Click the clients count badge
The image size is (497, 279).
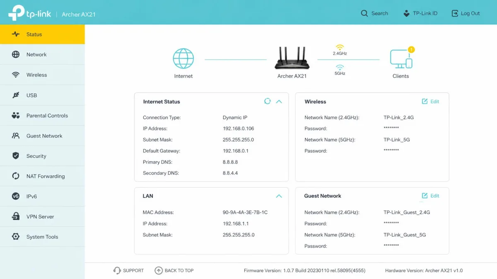pyautogui.click(x=411, y=50)
